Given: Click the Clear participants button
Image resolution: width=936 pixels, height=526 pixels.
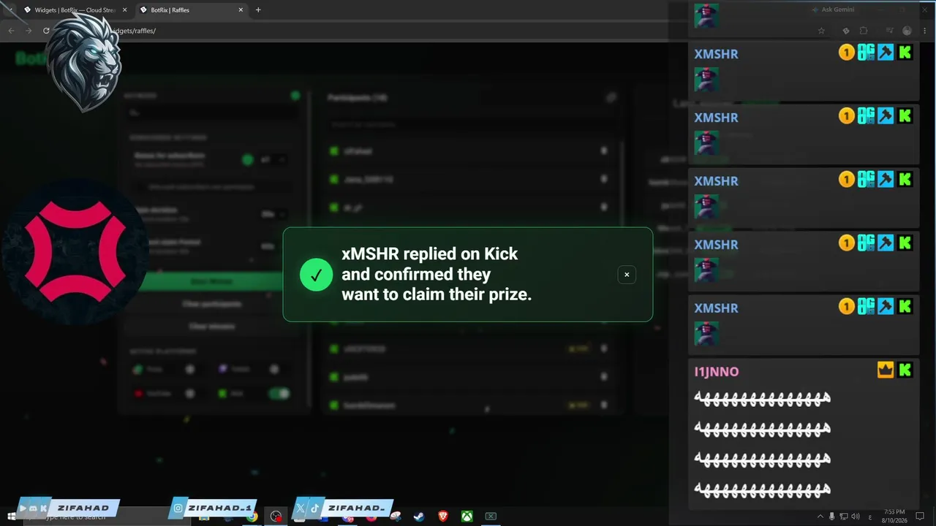Looking at the screenshot, I should (x=211, y=304).
